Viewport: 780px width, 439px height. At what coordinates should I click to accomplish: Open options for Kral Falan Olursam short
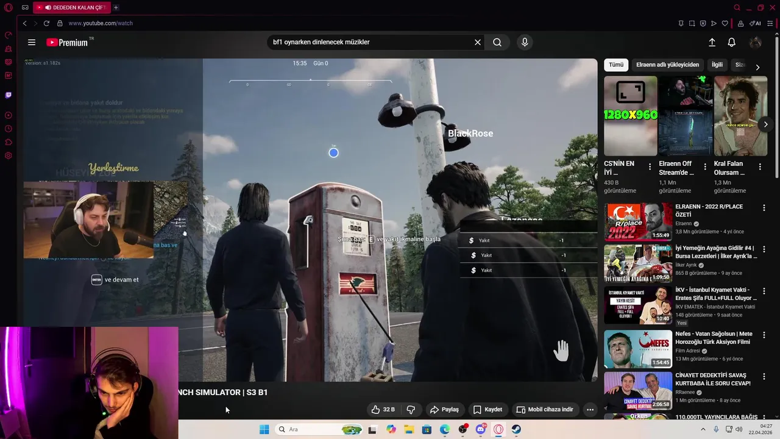(760, 166)
